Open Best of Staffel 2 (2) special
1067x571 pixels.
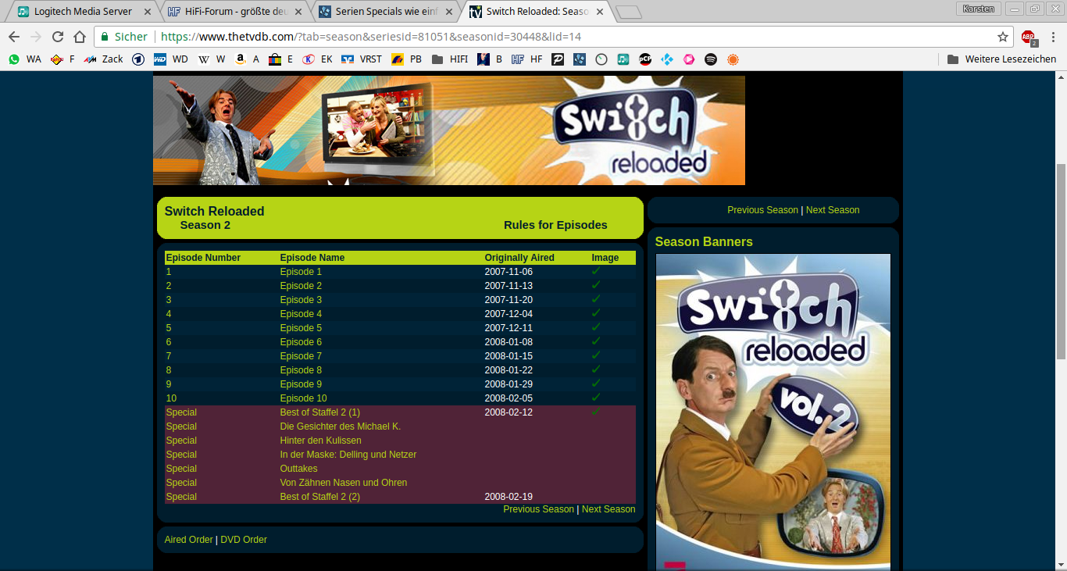(x=320, y=497)
